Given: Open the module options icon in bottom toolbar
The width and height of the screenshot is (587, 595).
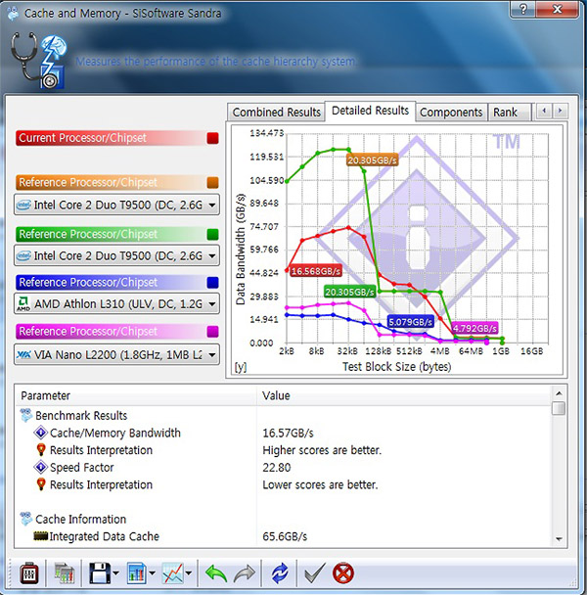Looking at the screenshot, I should pos(28,573).
